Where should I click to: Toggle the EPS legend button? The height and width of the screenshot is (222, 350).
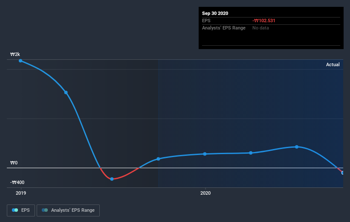coord(21,210)
